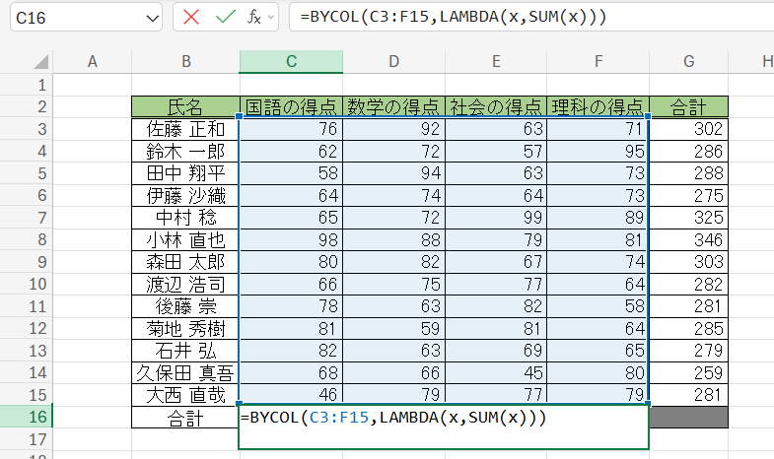Select the total cell showing 346
Image resolution: width=774 pixels, height=459 pixels.
[x=688, y=239]
